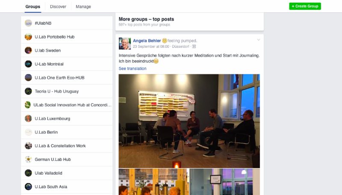Switch to the Manage tab
This screenshot has width=342, height=195.
[83, 6]
